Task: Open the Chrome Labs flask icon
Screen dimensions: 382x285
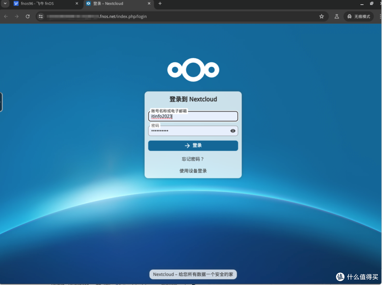Action: coord(337,16)
